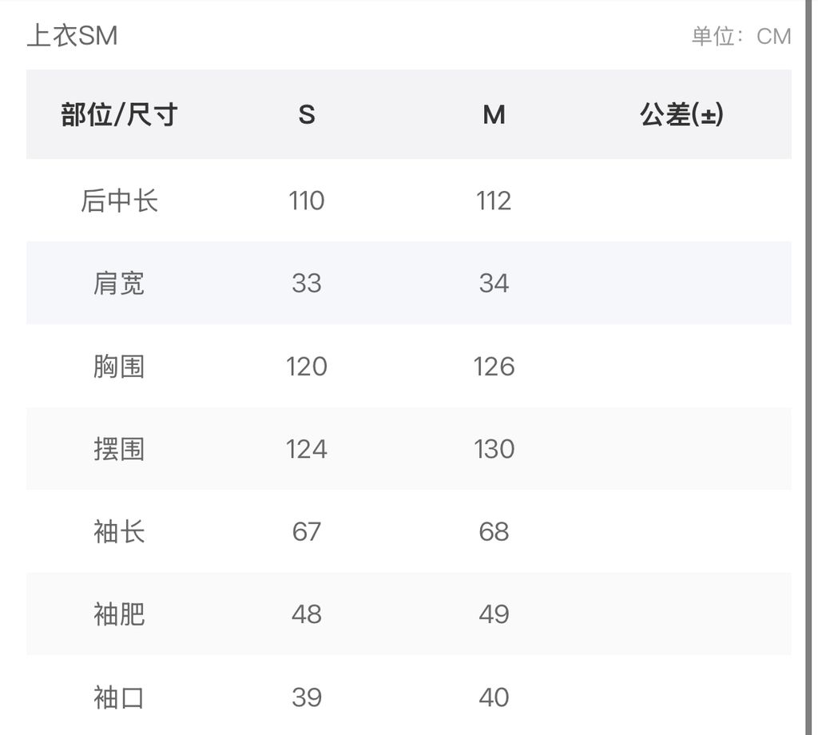Select the 袖长 row label

[119, 532]
